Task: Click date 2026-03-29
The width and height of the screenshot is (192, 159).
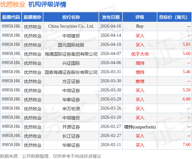Action: tap(111, 99)
